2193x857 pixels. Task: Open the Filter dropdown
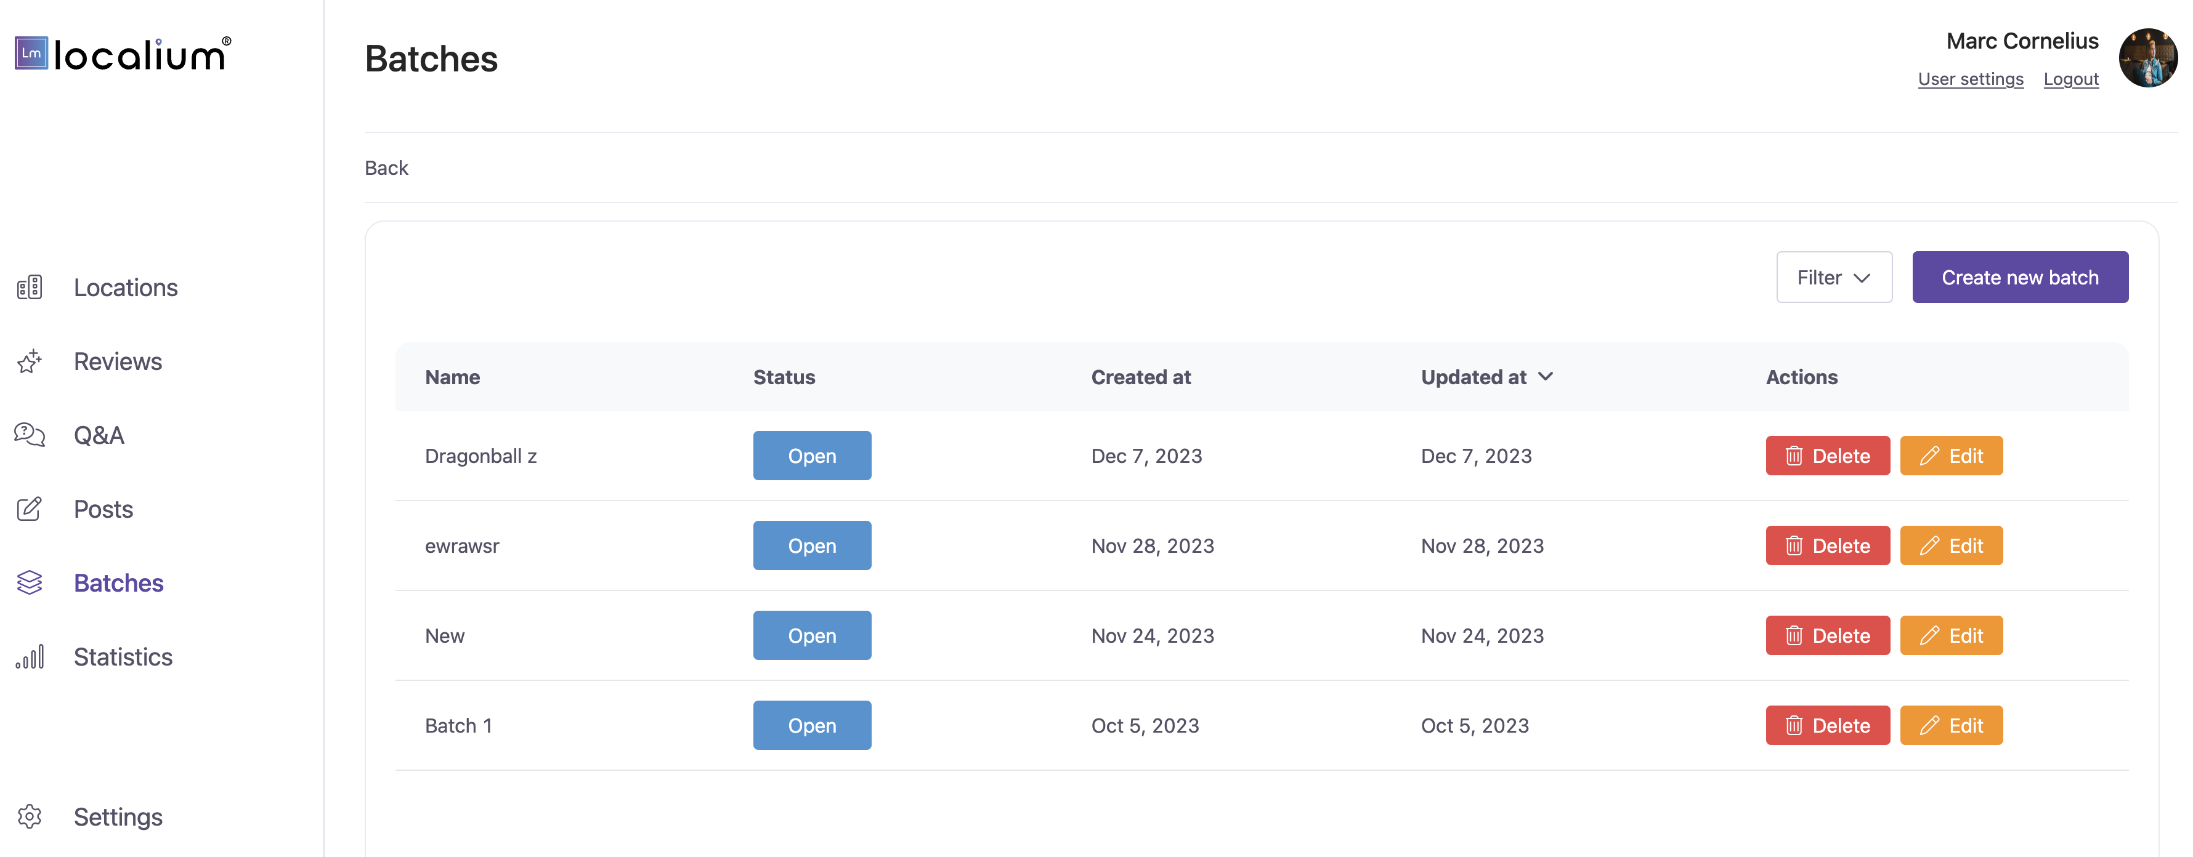pos(1834,278)
